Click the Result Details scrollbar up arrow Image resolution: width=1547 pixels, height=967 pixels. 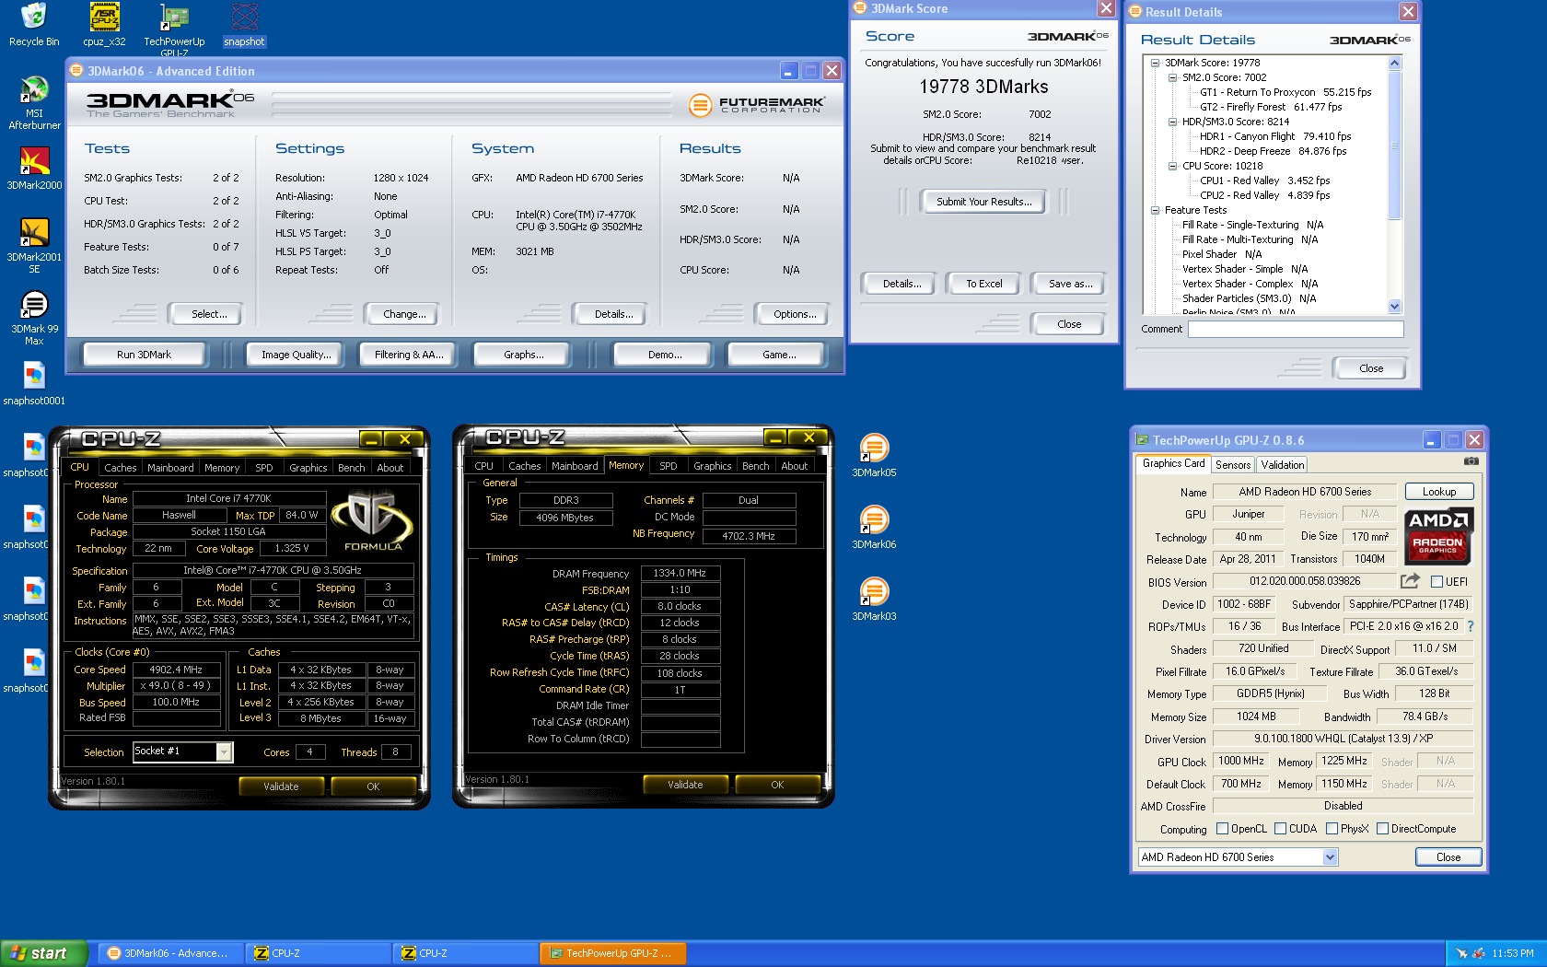(1394, 64)
